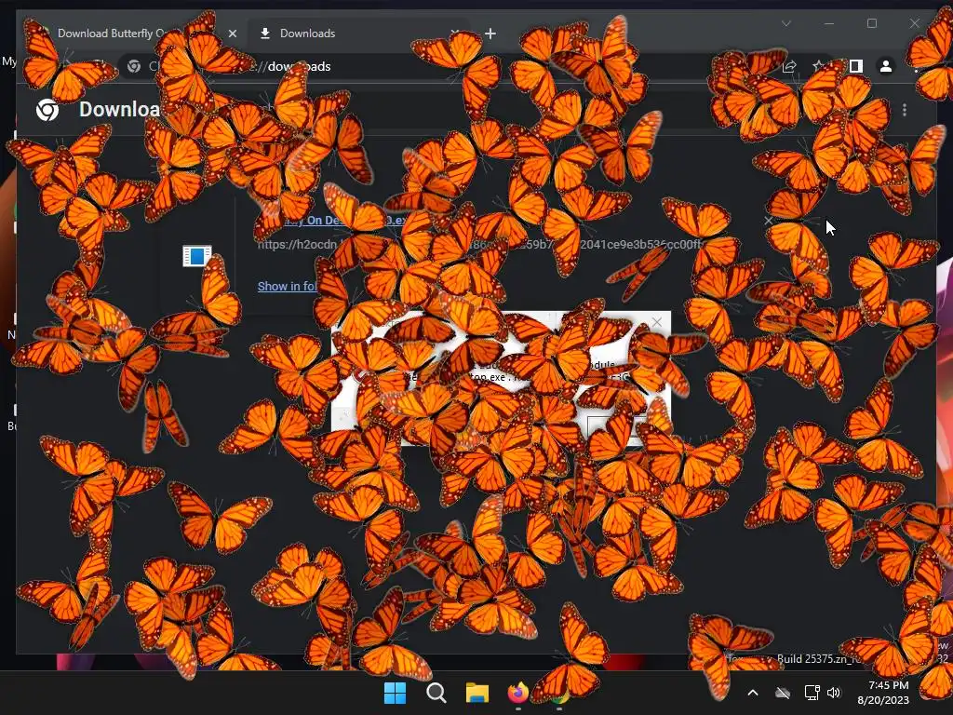The width and height of the screenshot is (953, 715).
Task: Open the profile avatar menu
Action: click(x=886, y=66)
